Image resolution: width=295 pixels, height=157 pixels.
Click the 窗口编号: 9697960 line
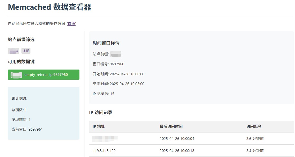pyautogui.click(x=108, y=64)
